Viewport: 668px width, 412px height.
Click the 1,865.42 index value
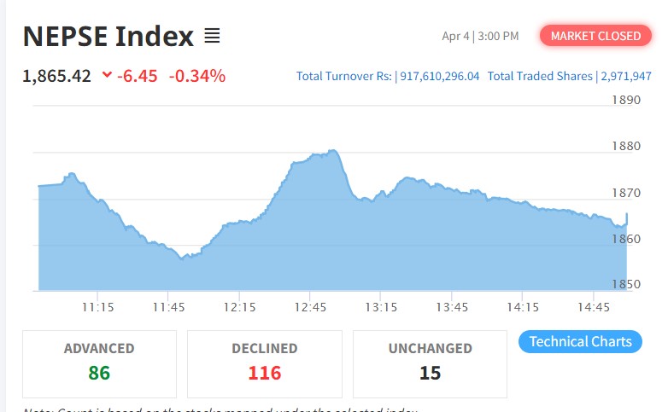56,75
